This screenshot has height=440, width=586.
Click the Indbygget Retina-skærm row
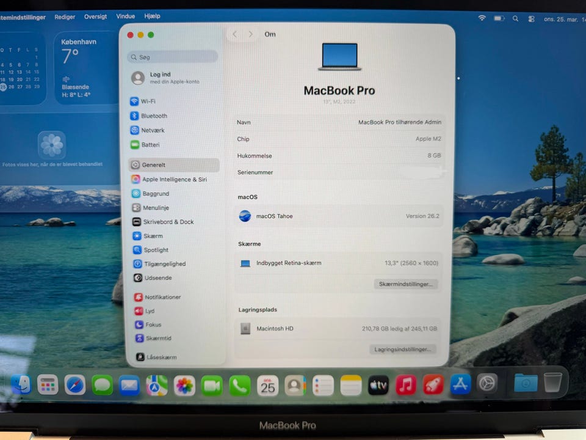click(x=338, y=263)
